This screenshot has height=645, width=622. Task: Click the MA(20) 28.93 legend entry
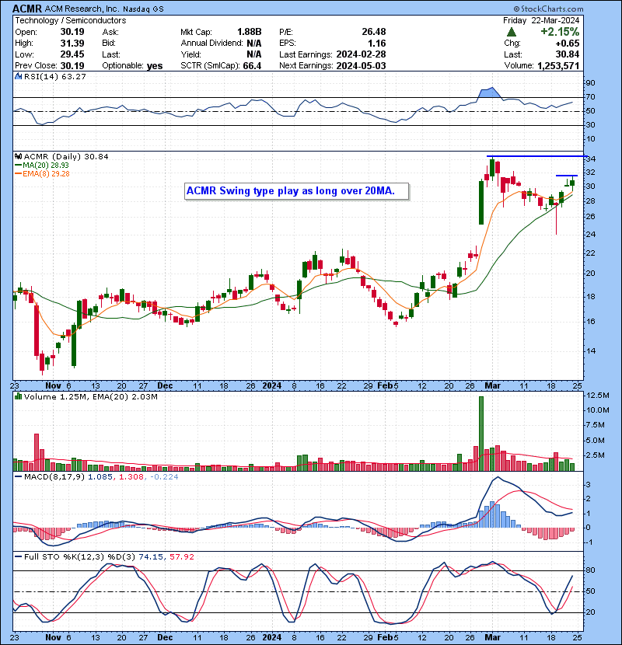[42, 165]
